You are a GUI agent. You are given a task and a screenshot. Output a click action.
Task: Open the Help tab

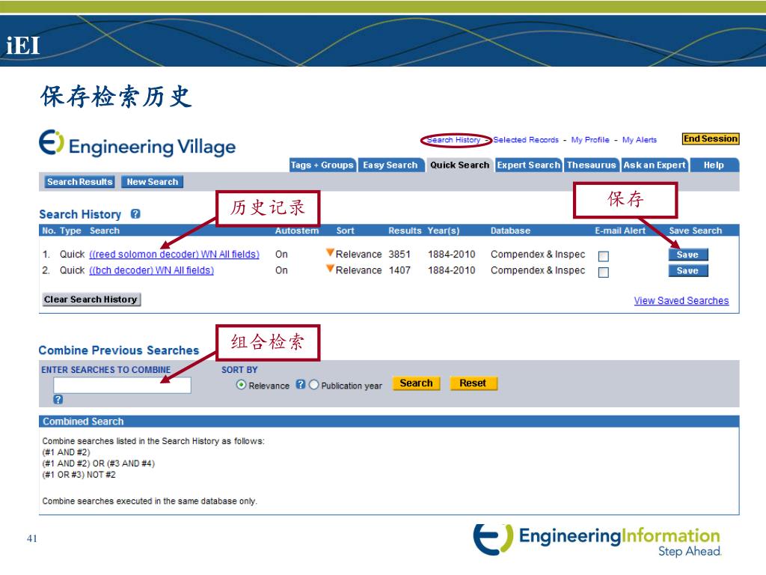click(714, 165)
